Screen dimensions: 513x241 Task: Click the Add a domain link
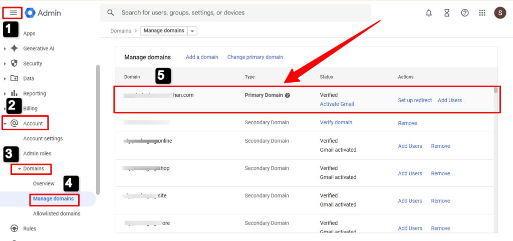tap(202, 57)
